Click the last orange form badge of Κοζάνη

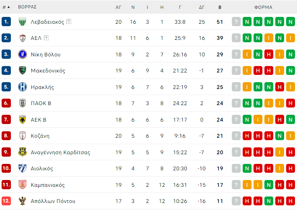[290, 136]
